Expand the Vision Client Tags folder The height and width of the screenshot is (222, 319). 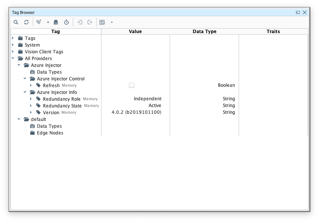(13, 51)
